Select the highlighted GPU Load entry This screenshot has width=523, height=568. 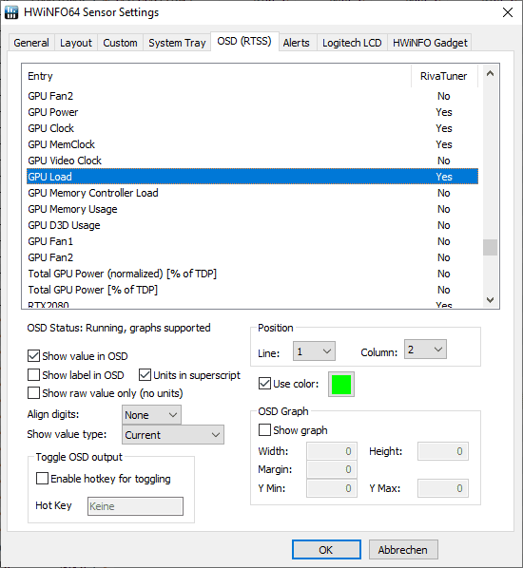click(252, 177)
